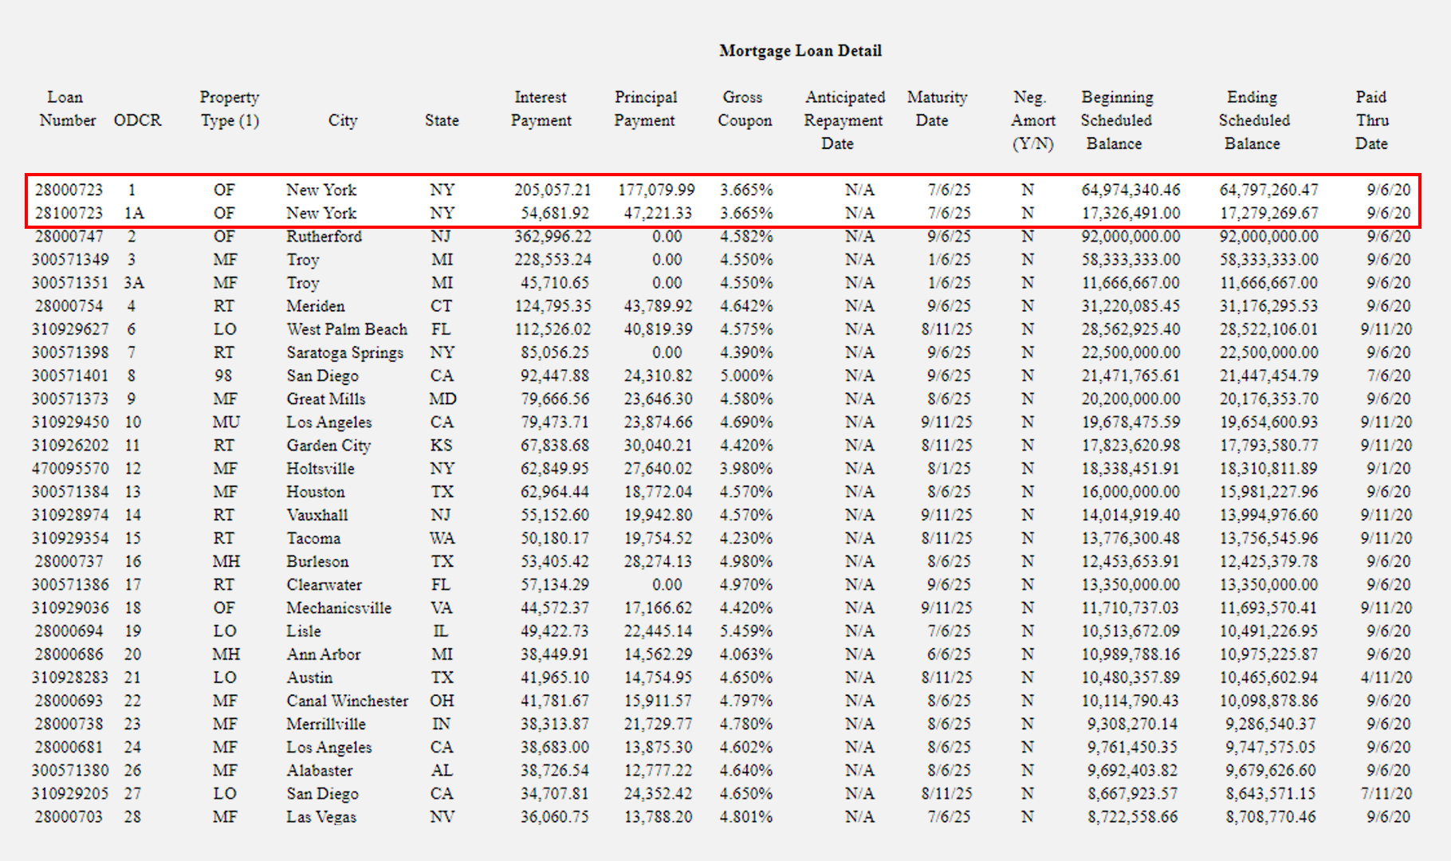Select loan number 300571349
The image size is (1451, 861).
pos(70,259)
